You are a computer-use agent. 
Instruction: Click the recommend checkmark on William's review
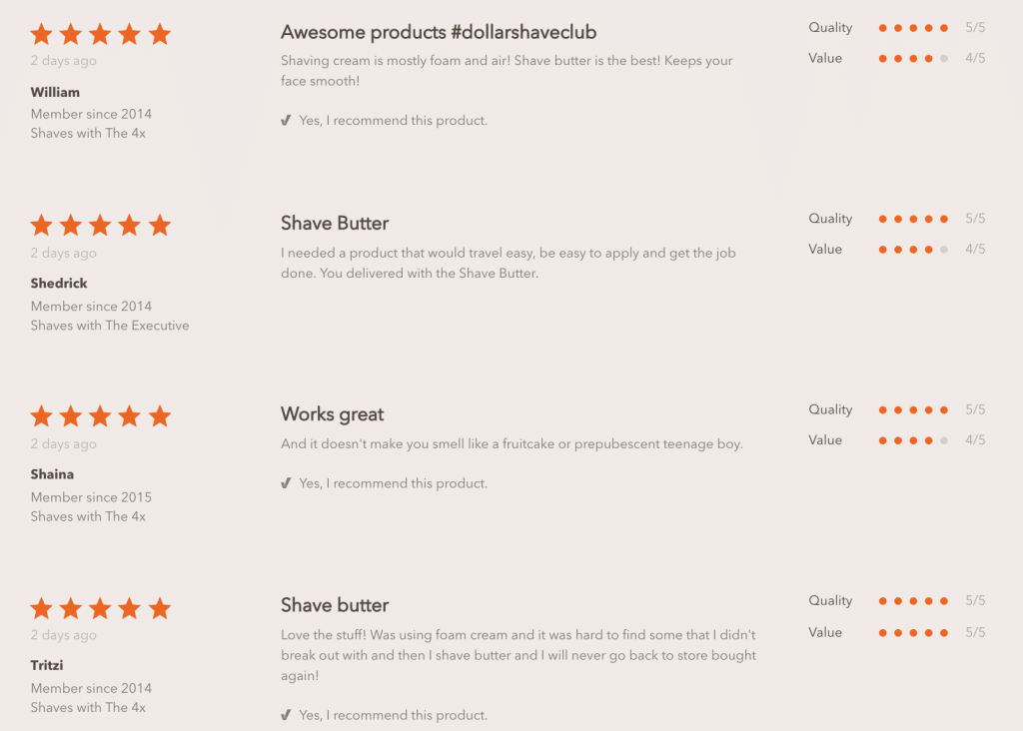287,121
